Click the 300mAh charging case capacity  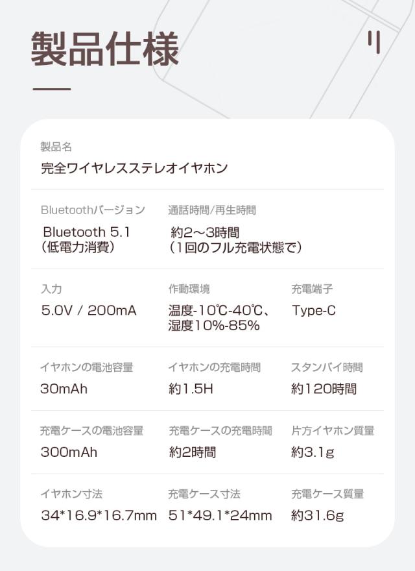[69, 452]
